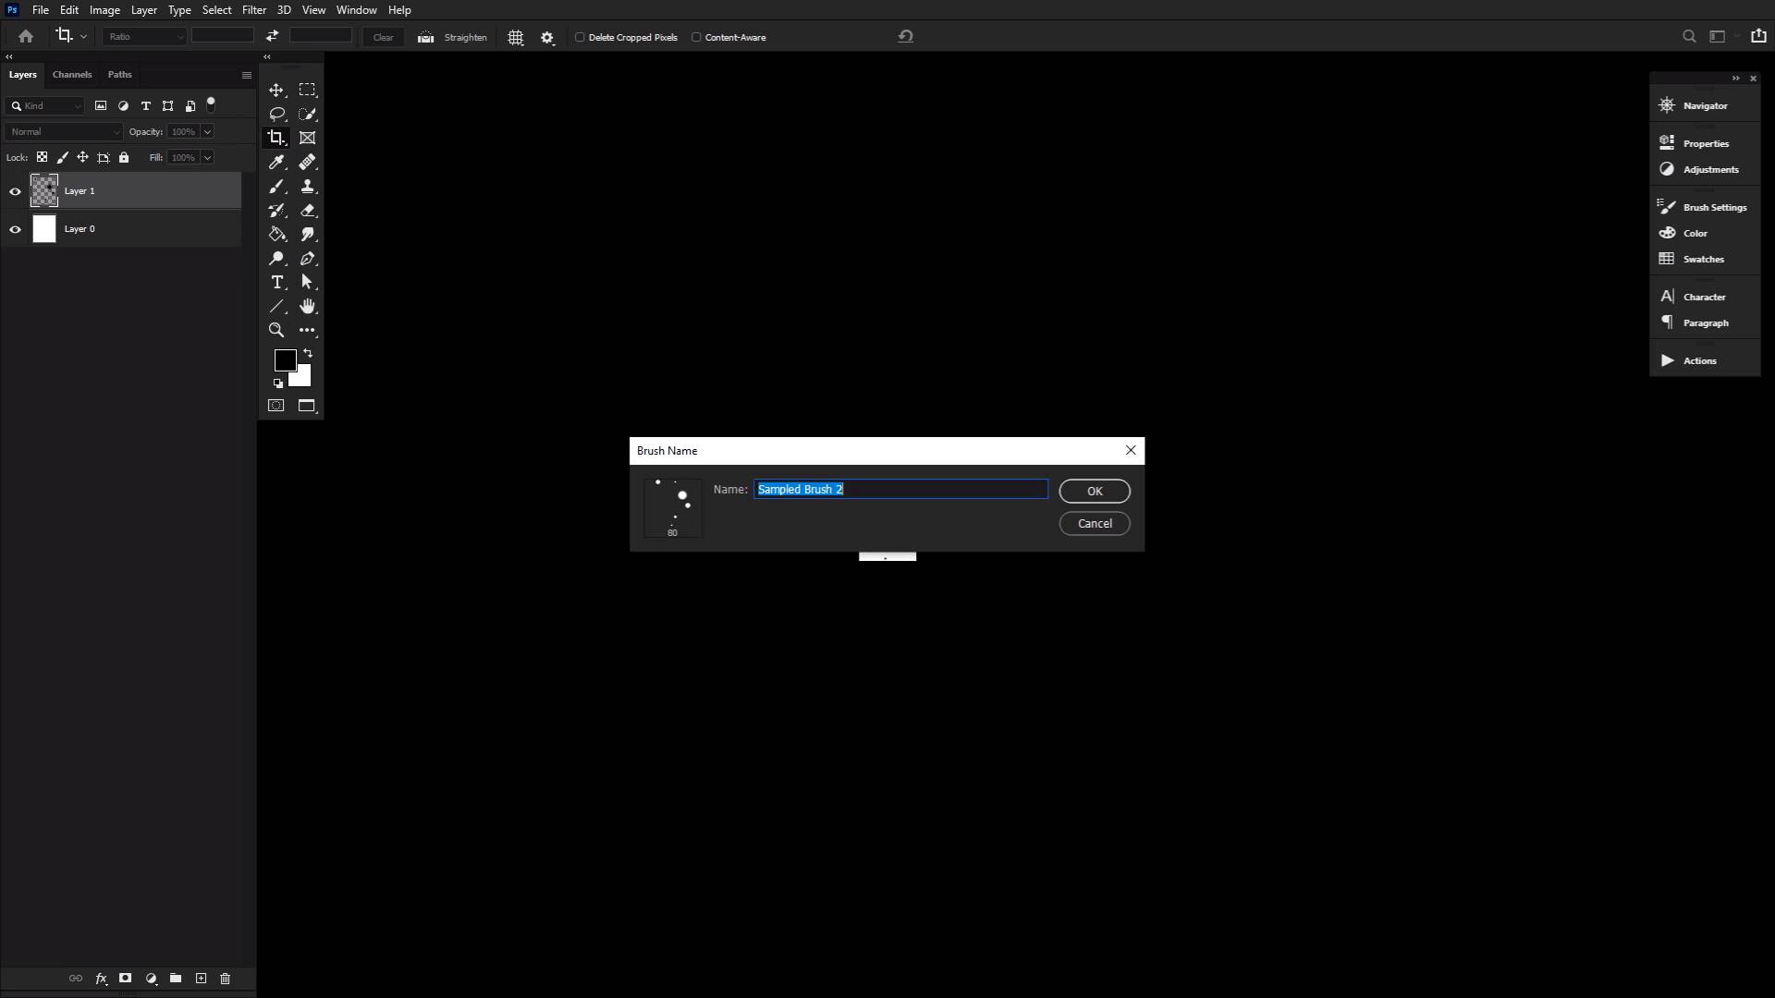Click the foreground color swatch
1775x998 pixels.
tap(284, 359)
